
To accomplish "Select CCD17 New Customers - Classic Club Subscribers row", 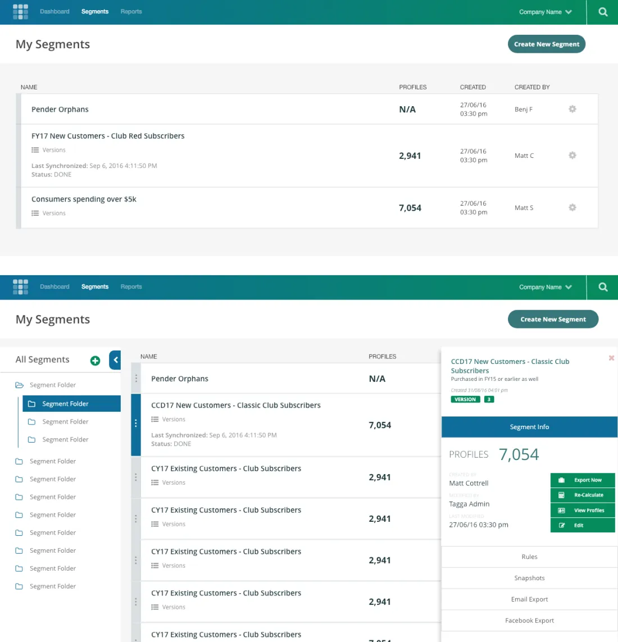I will [286, 425].
